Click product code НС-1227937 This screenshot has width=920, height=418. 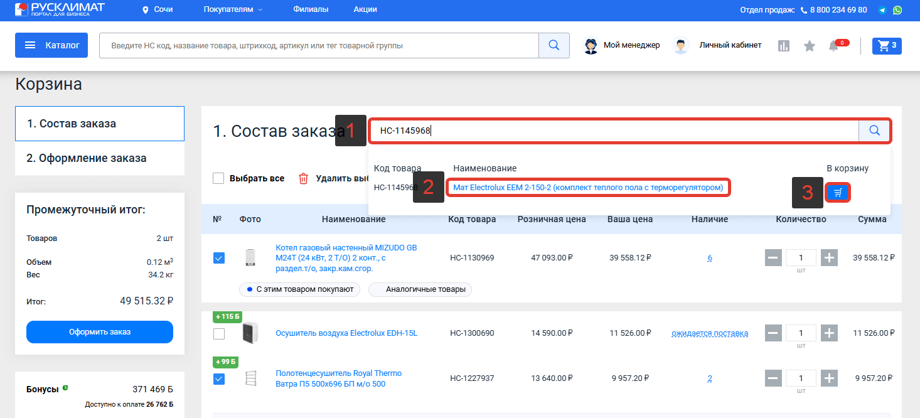[x=472, y=378]
